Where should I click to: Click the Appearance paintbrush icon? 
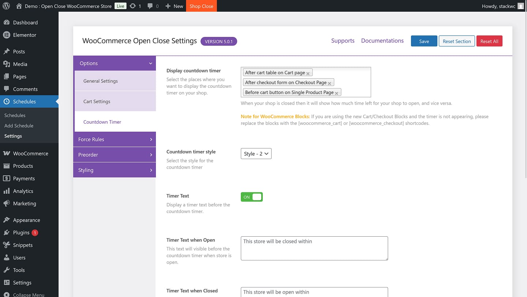pyautogui.click(x=7, y=220)
